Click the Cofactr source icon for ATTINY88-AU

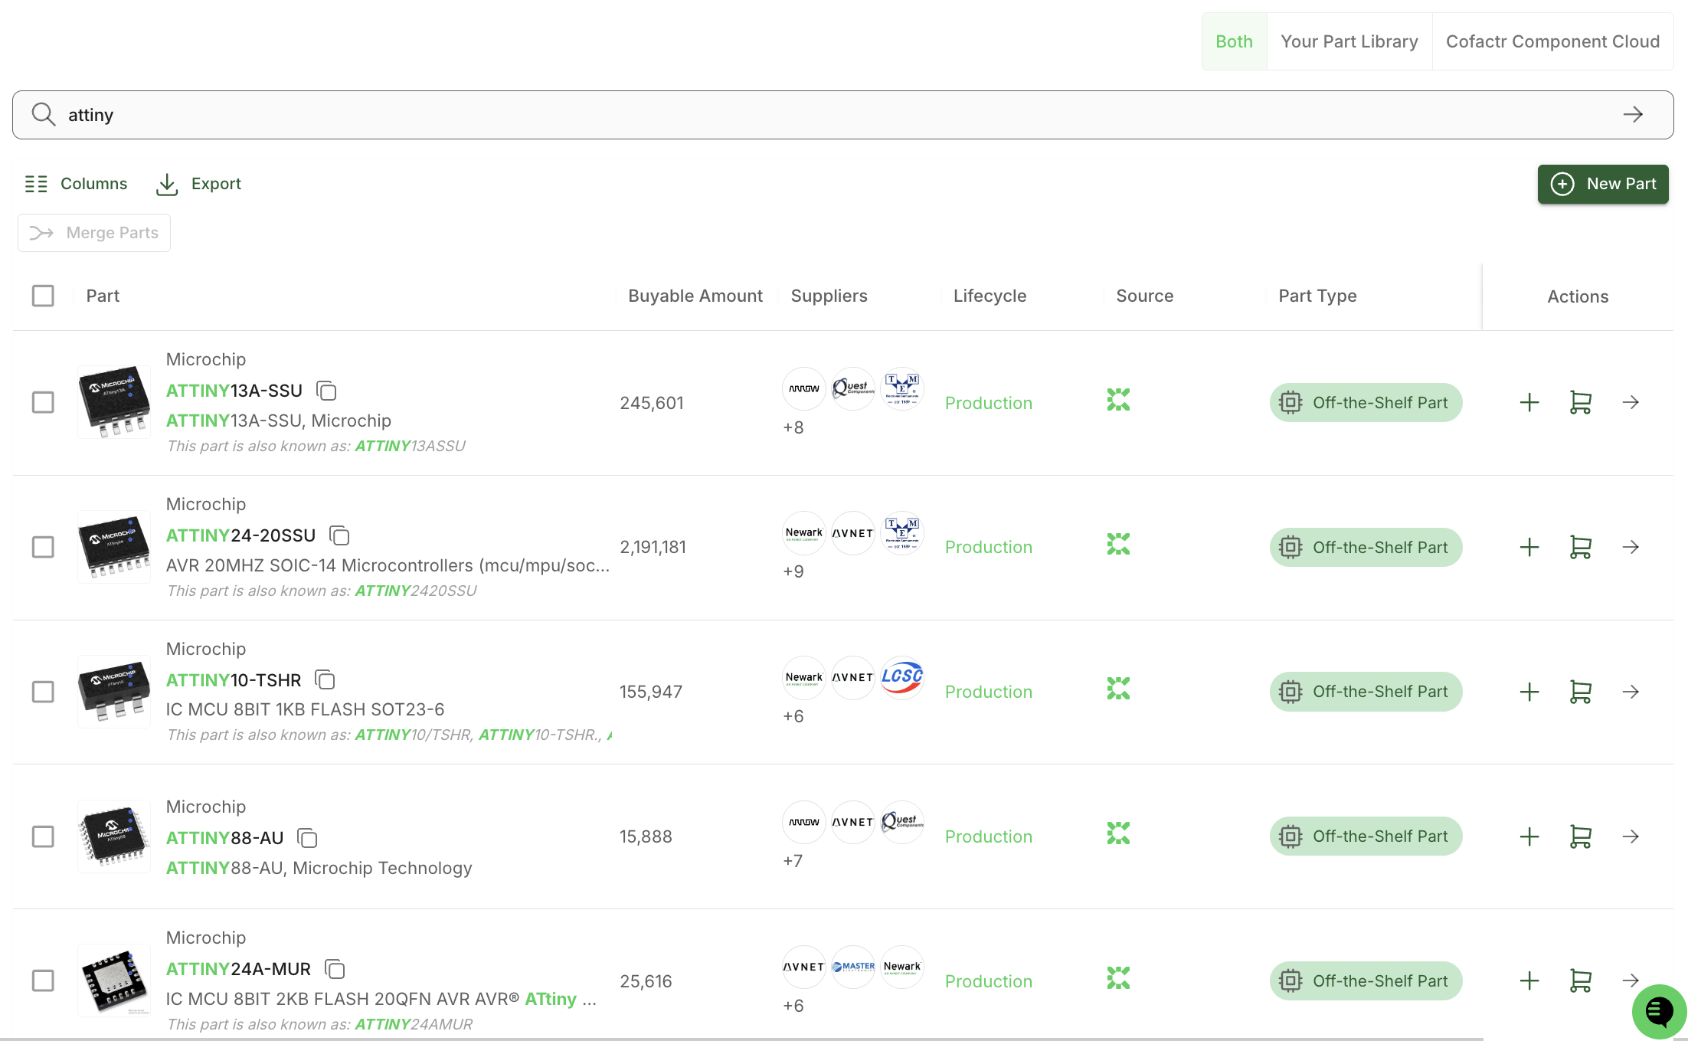[x=1118, y=833]
